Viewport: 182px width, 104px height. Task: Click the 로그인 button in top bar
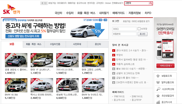click(44, 3)
